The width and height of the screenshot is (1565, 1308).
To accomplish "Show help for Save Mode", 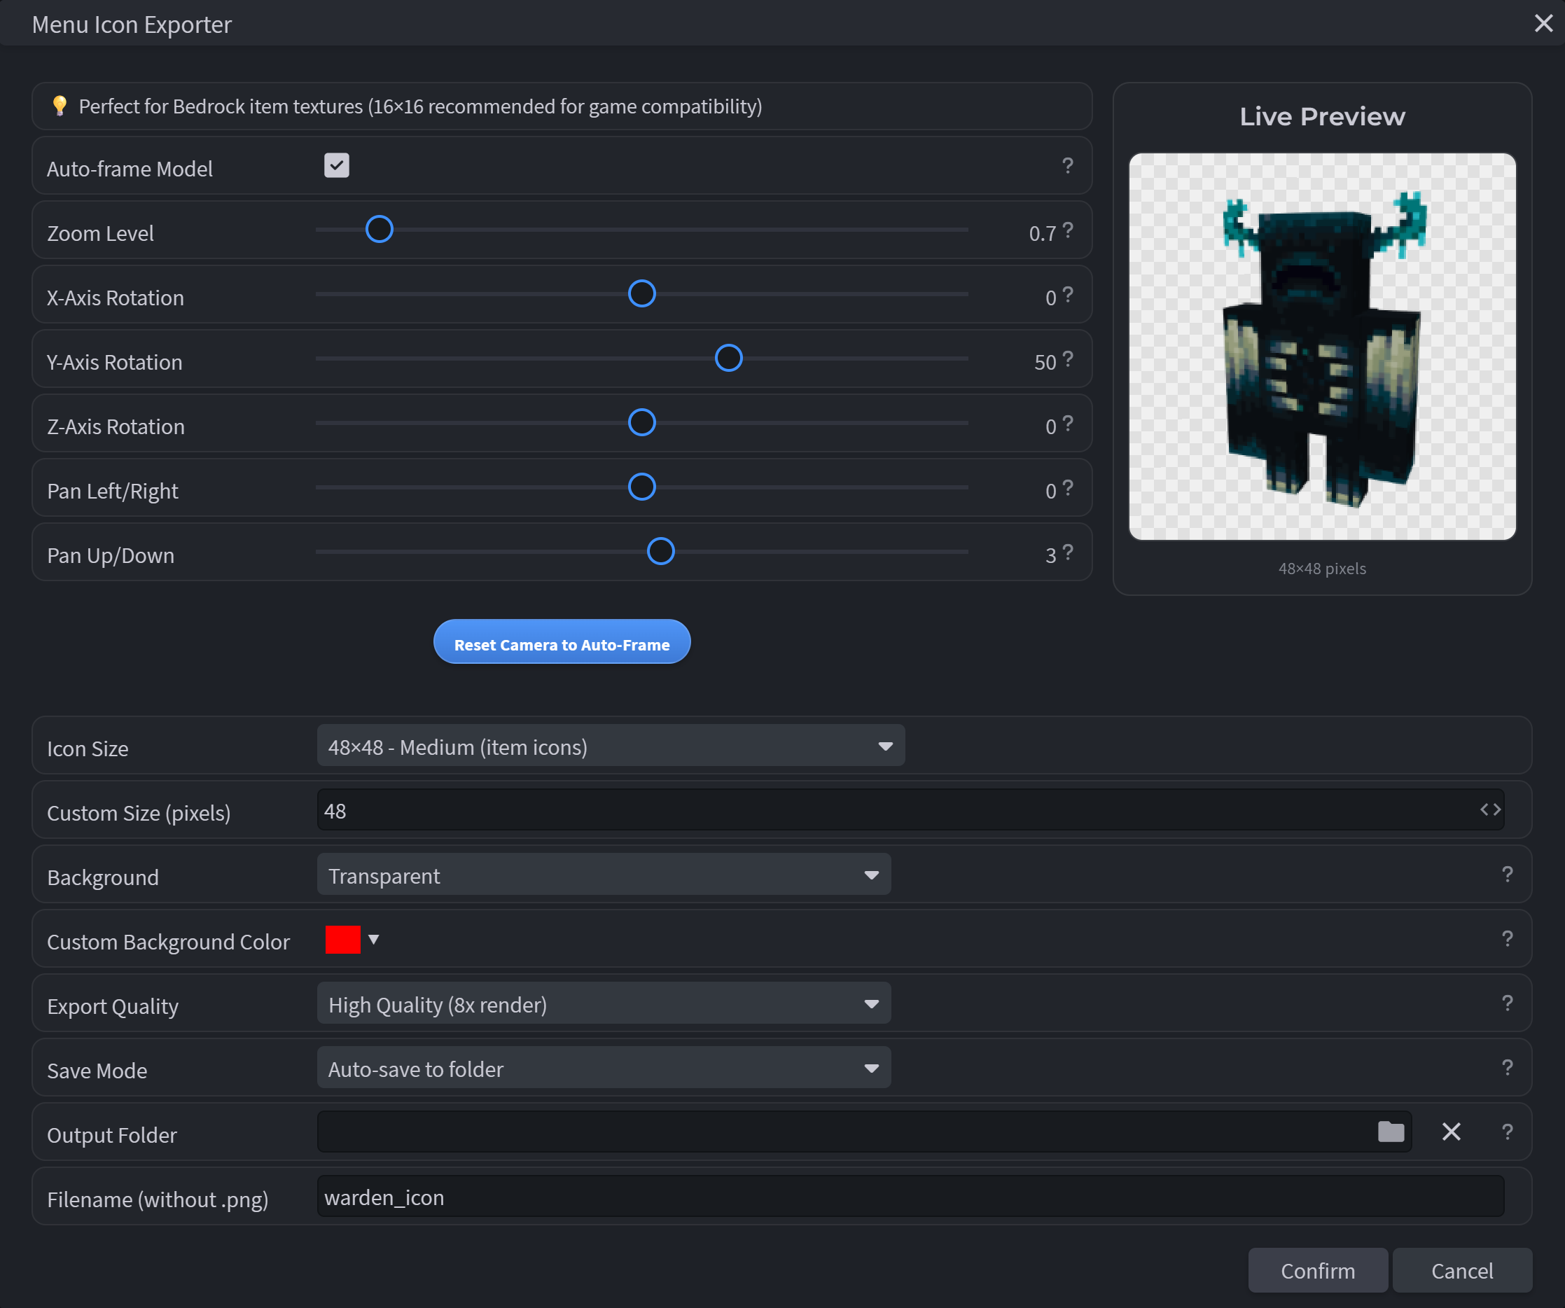I will click(1507, 1068).
